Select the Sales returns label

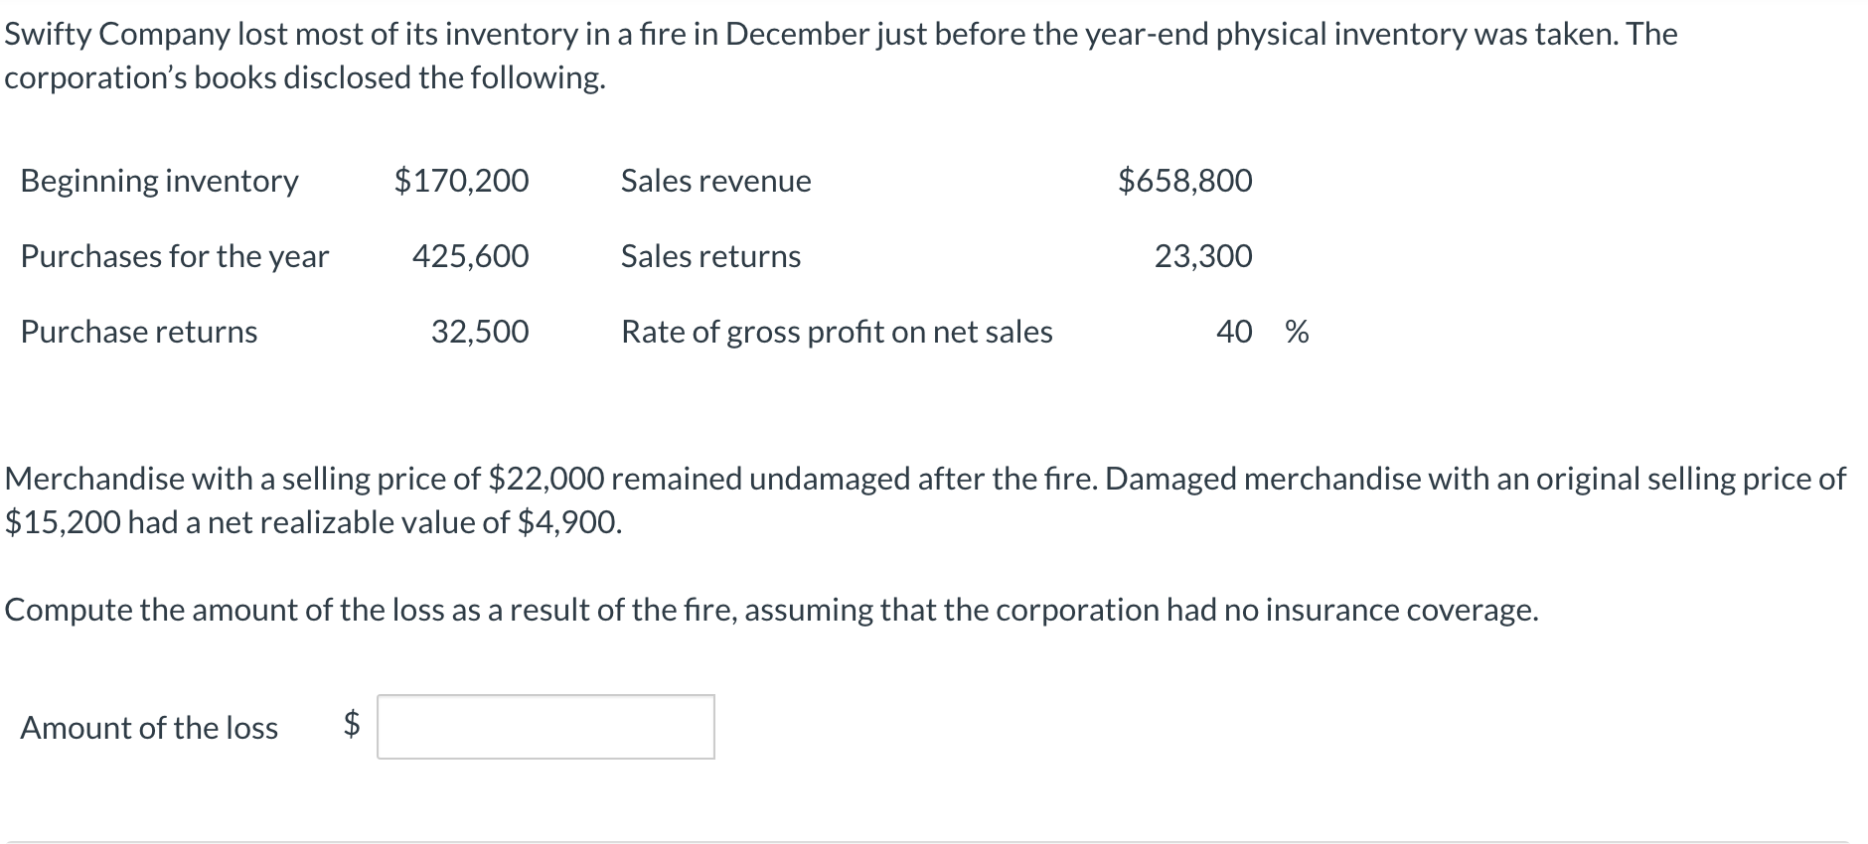tap(710, 256)
